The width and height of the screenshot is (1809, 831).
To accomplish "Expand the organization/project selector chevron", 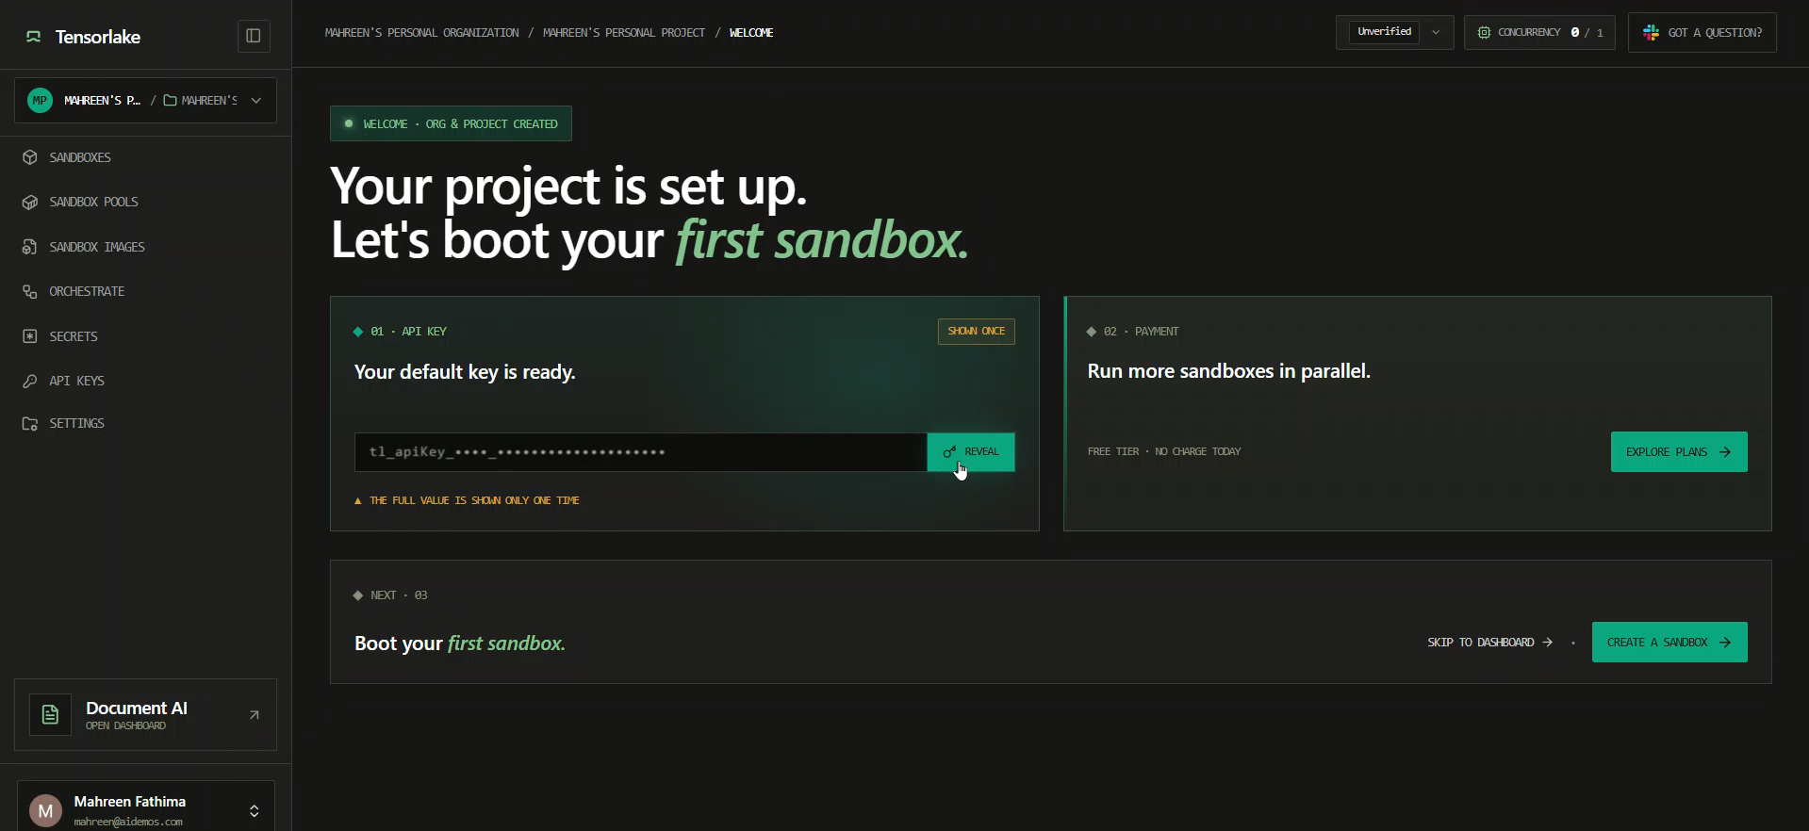I will (256, 100).
